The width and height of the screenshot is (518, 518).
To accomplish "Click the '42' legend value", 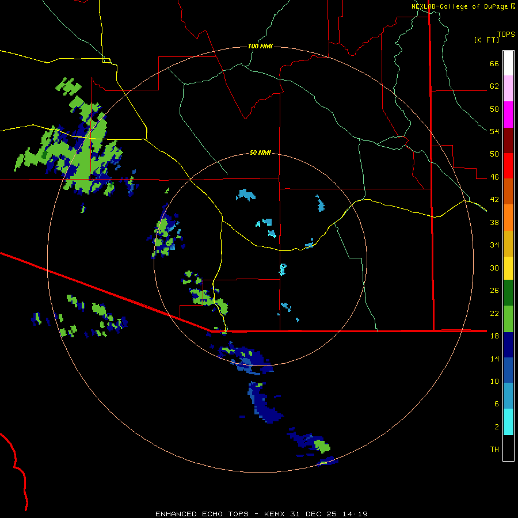I will pos(494,200).
